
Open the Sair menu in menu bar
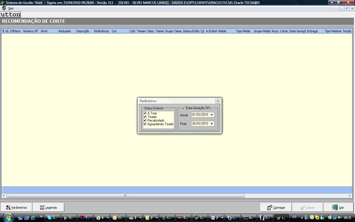(x=11, y=8)
